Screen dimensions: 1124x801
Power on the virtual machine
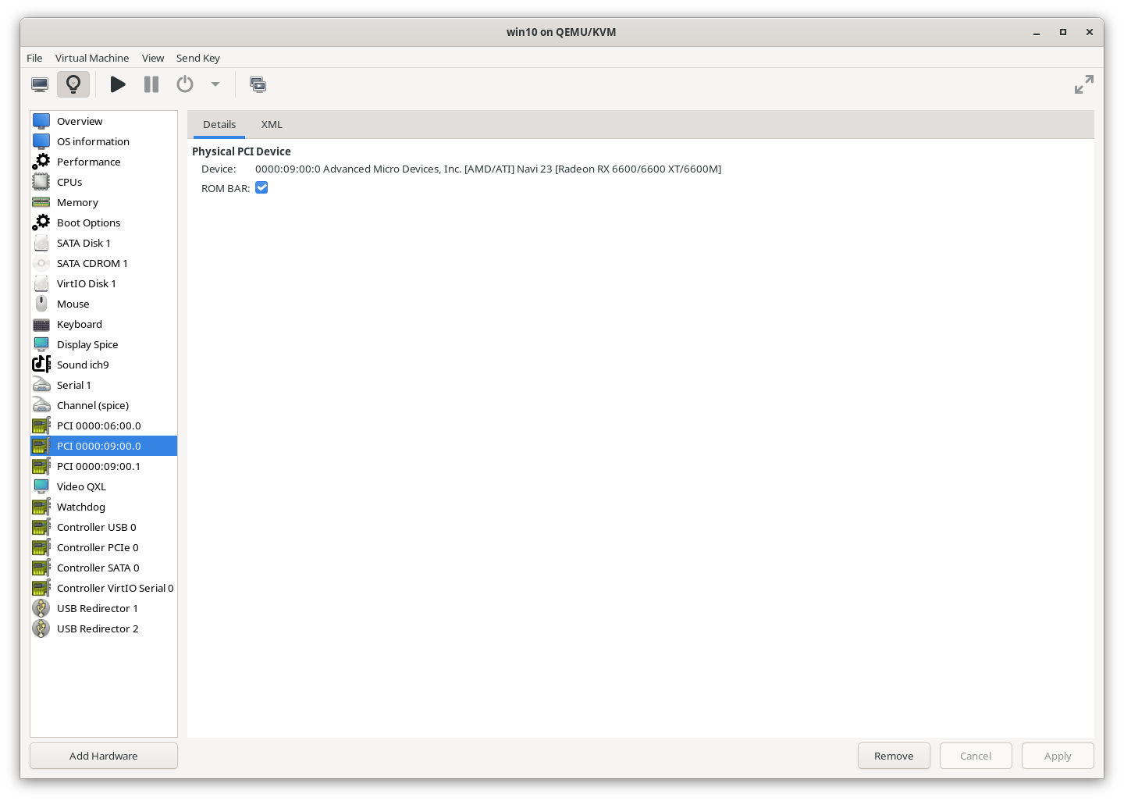[x=118, y=84]
